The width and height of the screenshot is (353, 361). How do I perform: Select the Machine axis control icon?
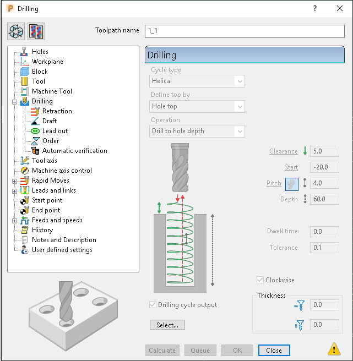[x=24, y=171]
